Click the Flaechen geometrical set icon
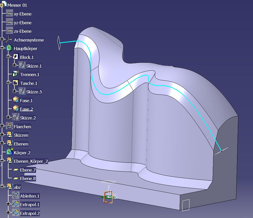 click(x=9, y=126)
